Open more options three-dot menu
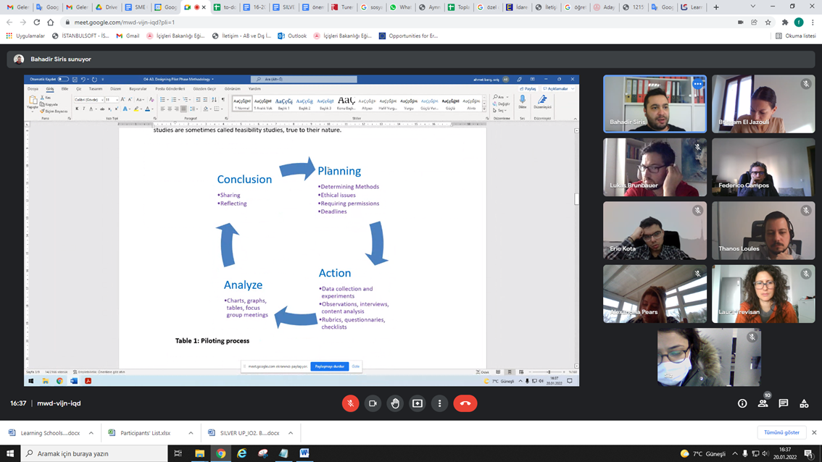The width and height of the screenshot is (822, 462). (x=439, y=403)
